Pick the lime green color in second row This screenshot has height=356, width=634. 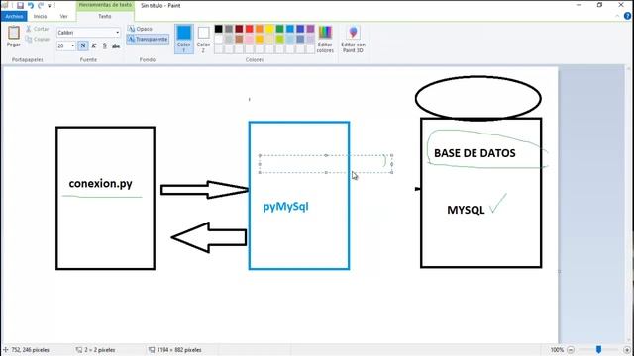(x=279, y=39)
